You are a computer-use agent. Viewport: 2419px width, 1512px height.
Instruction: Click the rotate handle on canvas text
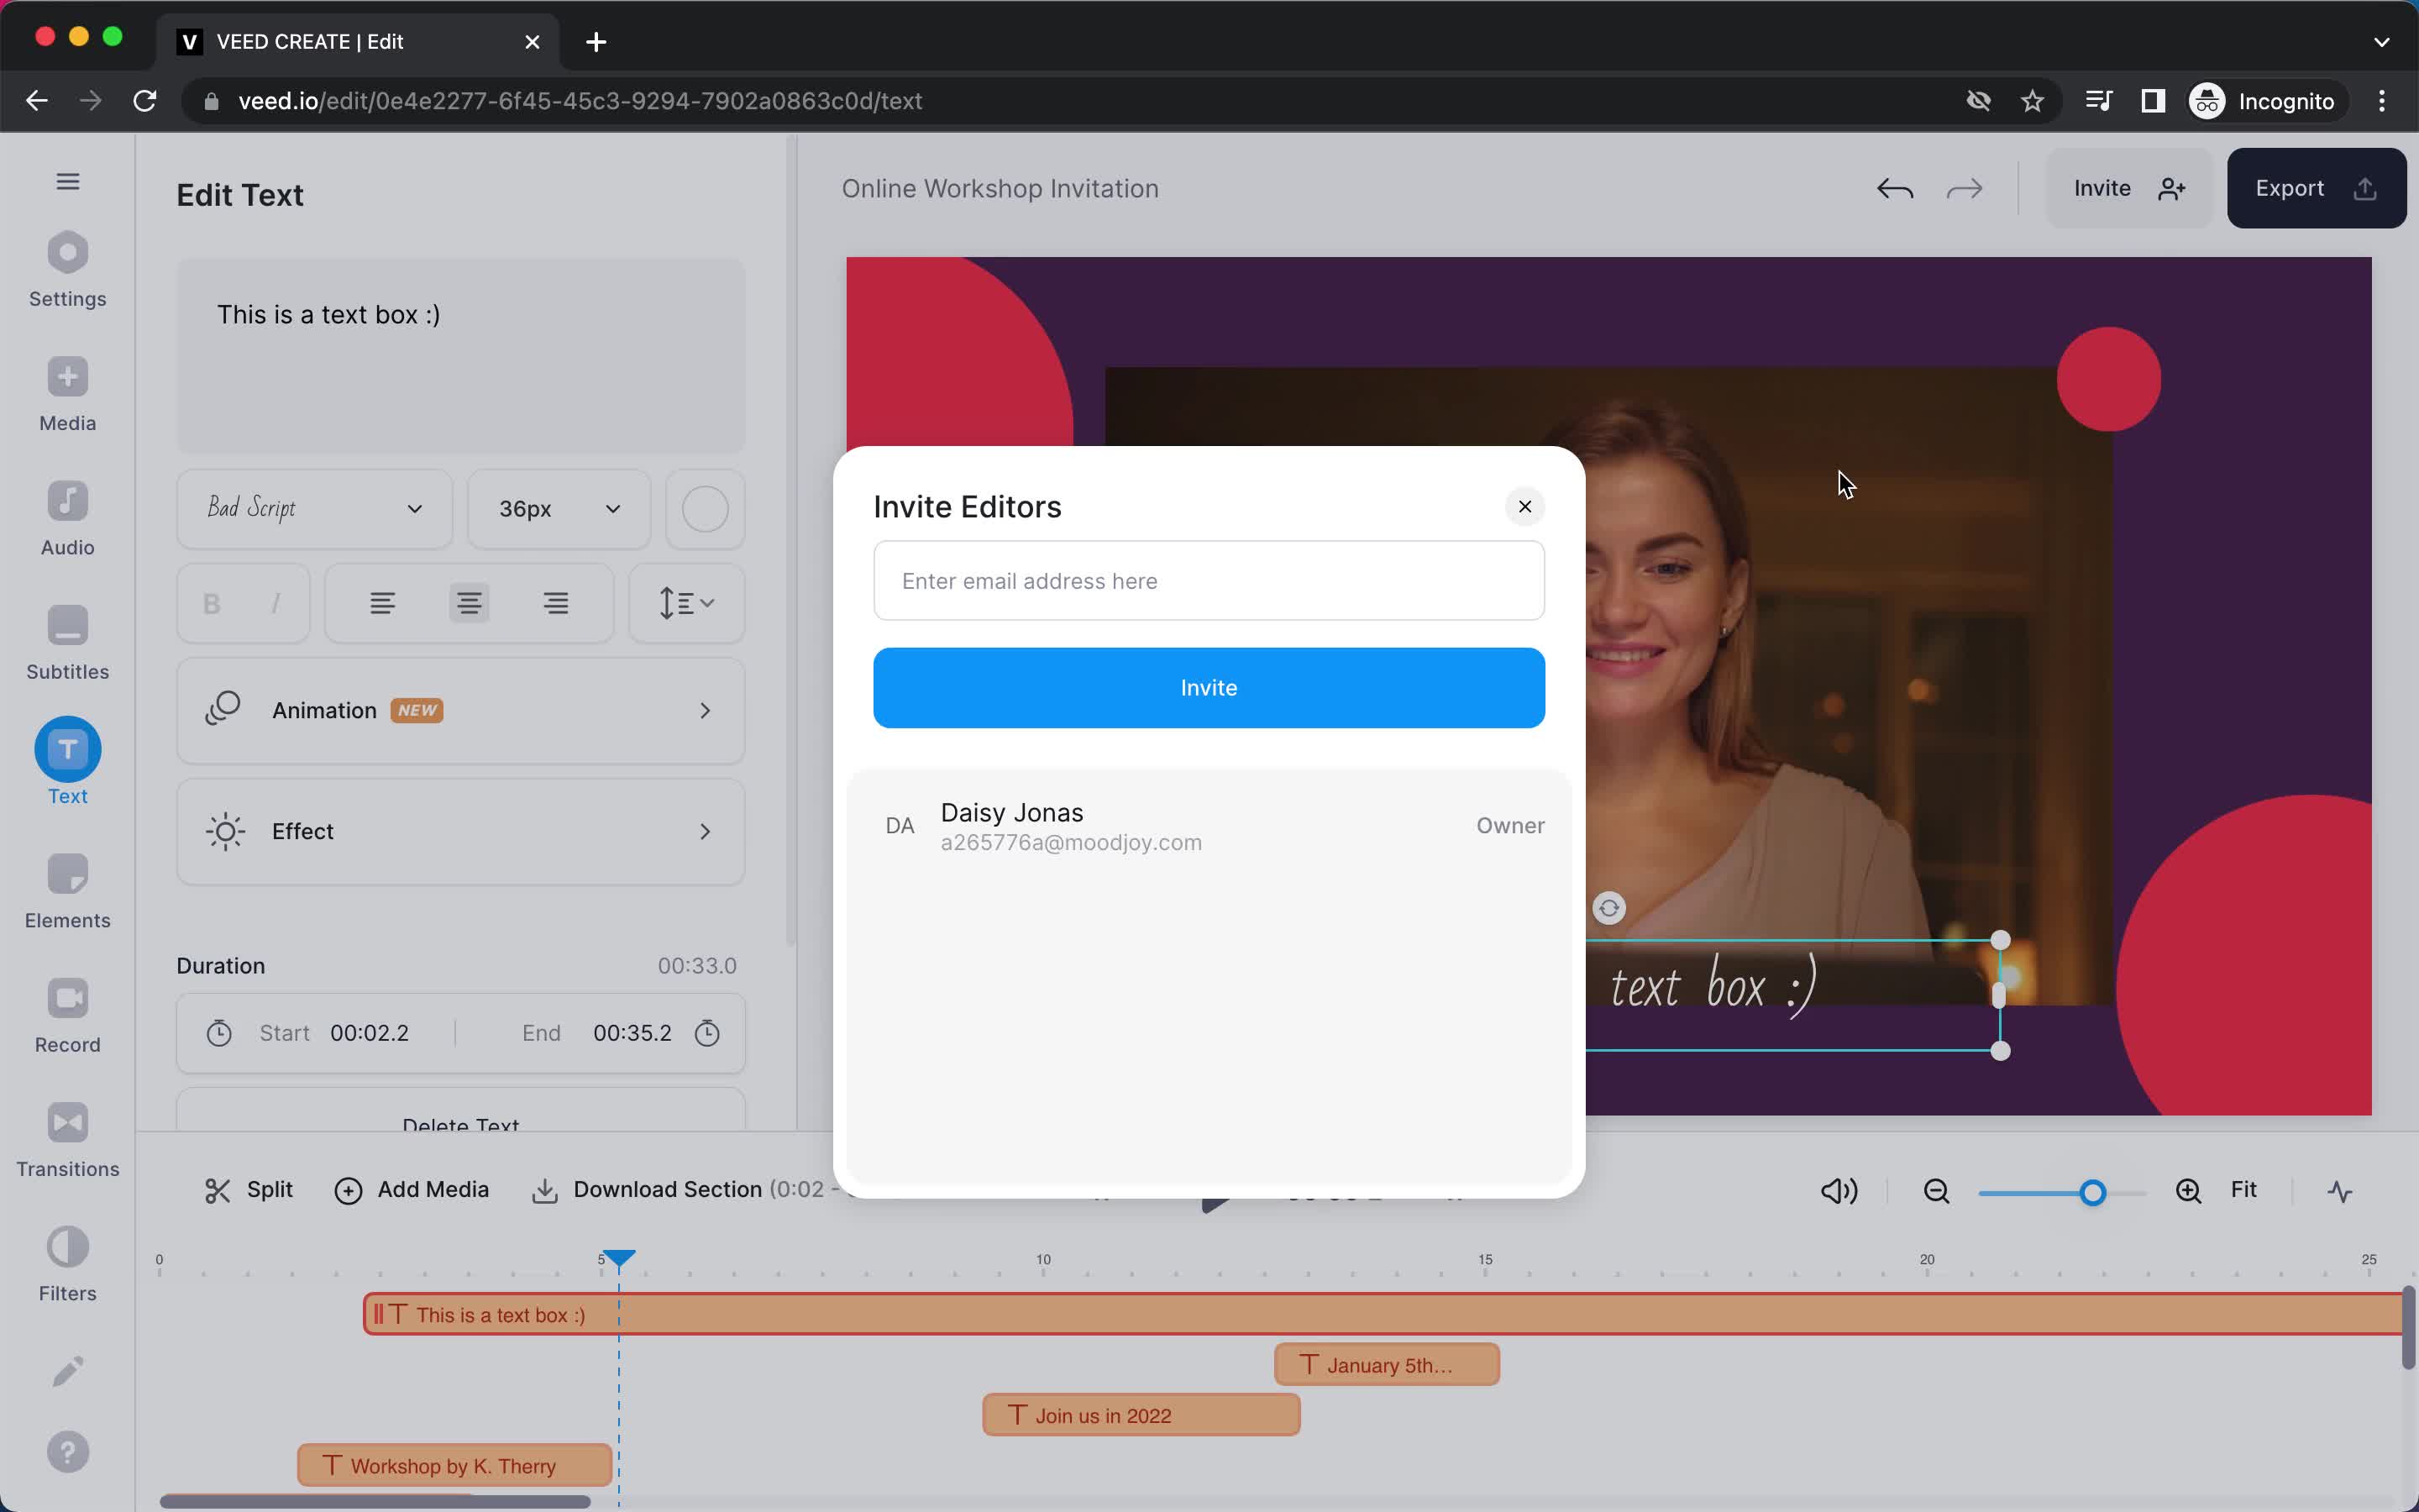click(1608, 908)
